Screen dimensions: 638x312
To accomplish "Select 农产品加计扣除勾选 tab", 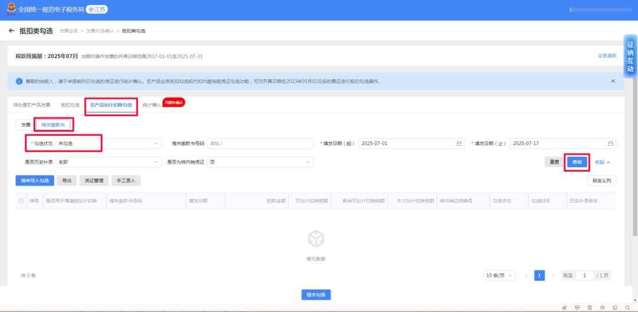I will (x=111, y=105).
